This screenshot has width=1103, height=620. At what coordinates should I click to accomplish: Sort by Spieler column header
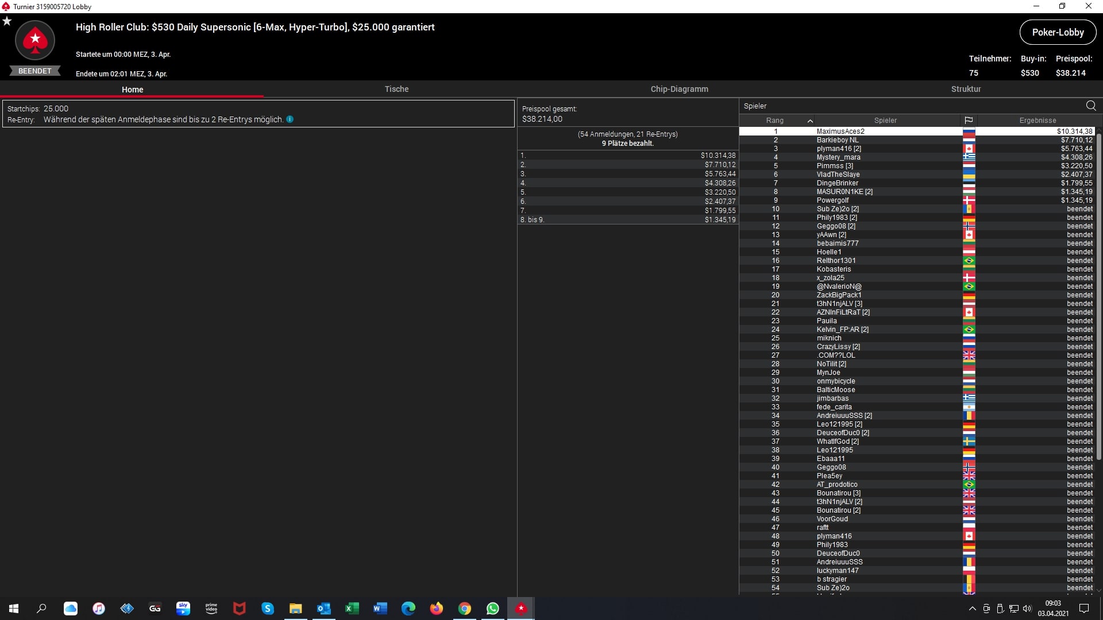885,121
